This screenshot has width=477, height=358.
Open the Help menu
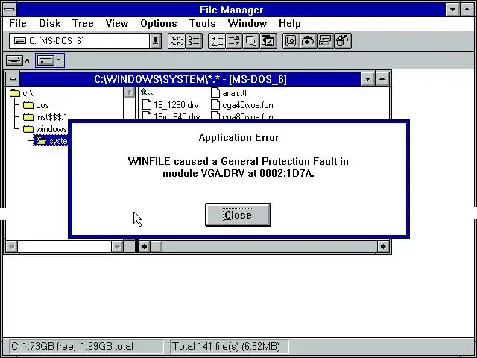[290, 23]
